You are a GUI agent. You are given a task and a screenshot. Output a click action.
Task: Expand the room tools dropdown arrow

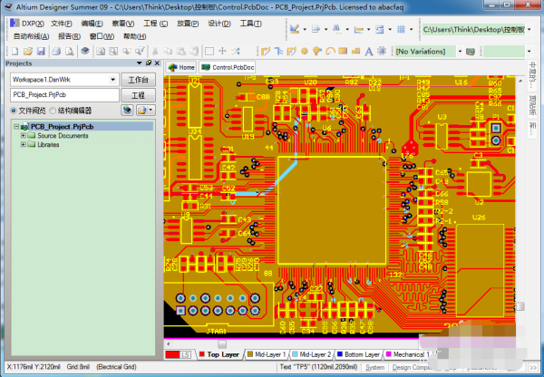click(x=390, y=30)
